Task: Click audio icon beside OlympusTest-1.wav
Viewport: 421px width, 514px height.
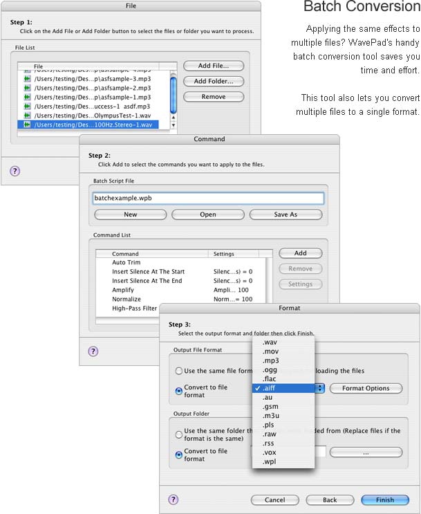Action: [27, 116]
